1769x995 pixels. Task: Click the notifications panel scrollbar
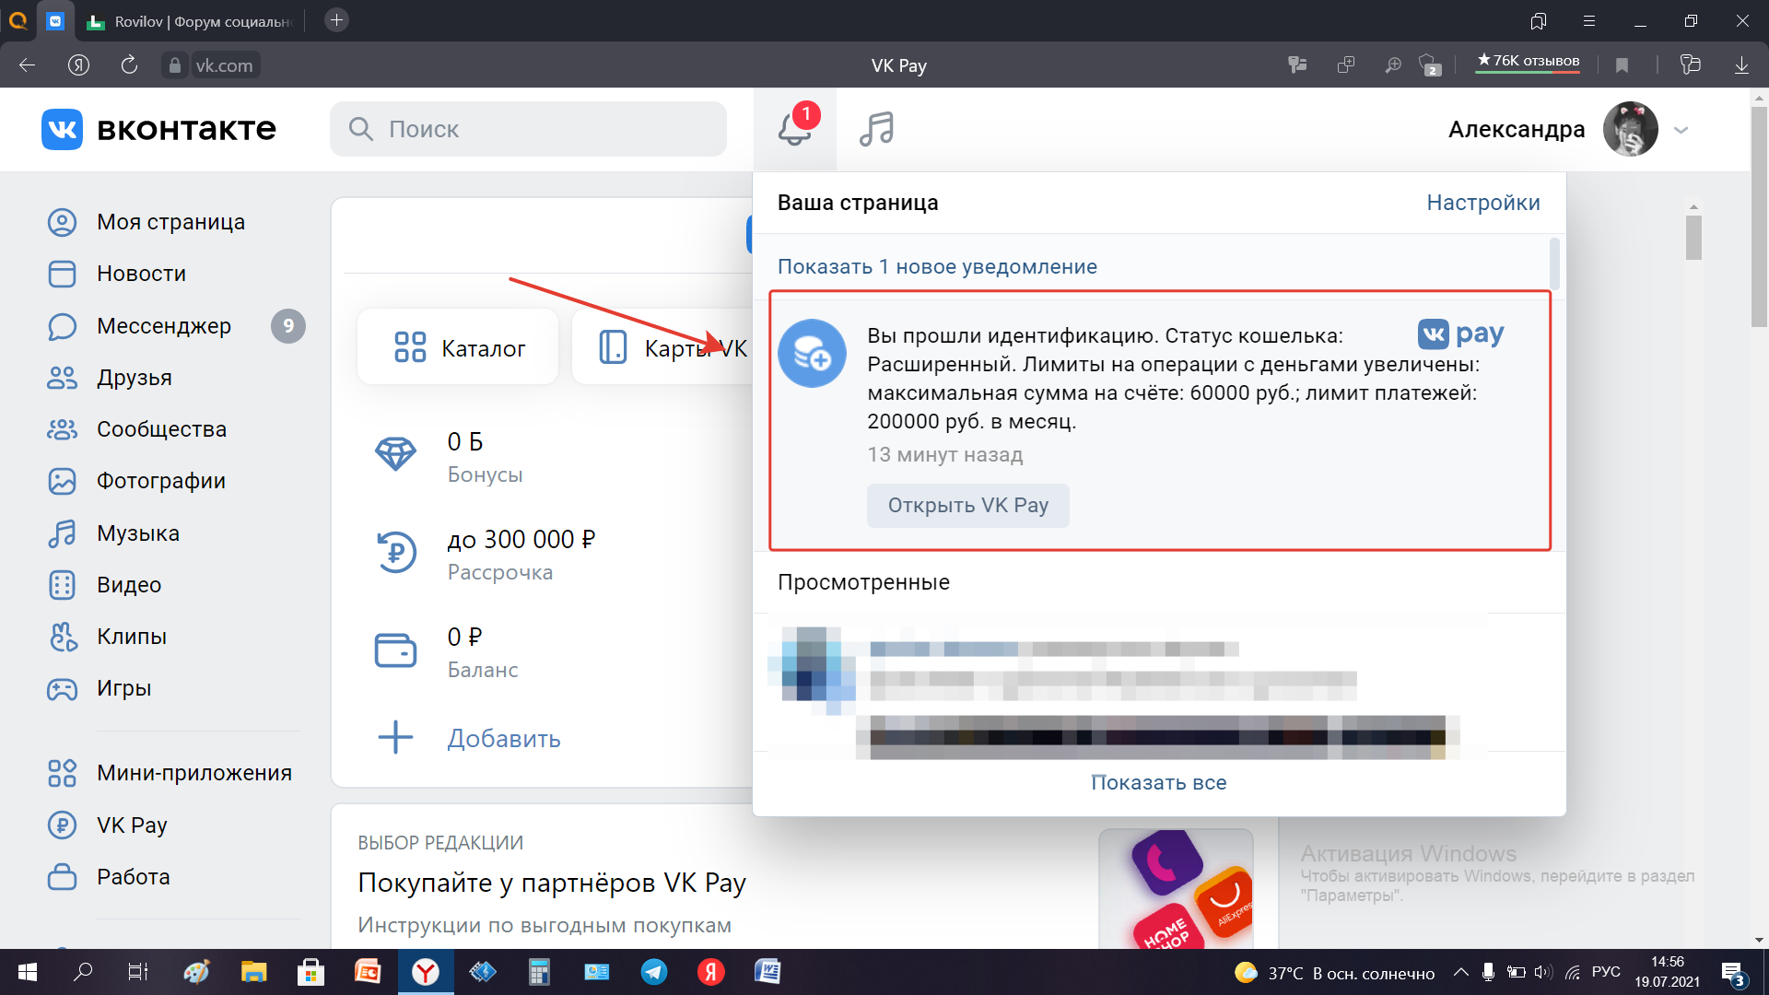coord(1554,263)
